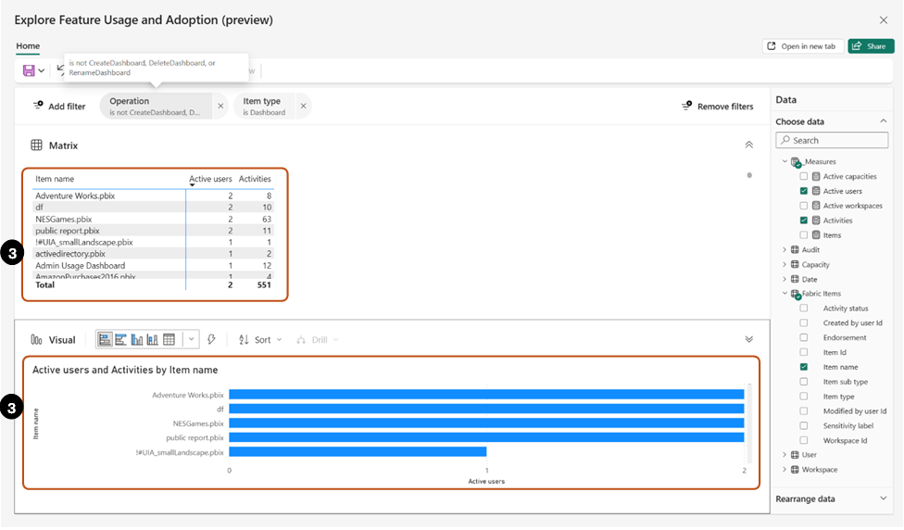Viewport: 904px width, 530px height.
Task: Check the Item Id field
Action: tap(804, 352)
